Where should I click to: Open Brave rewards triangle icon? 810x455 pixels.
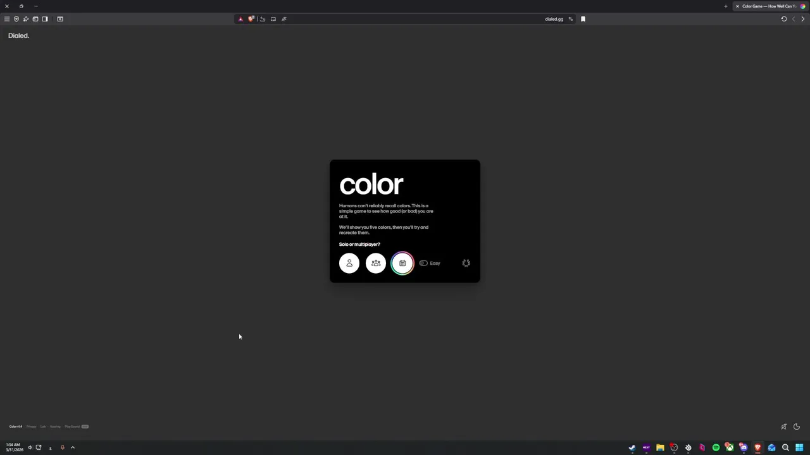tap(240, 19)
